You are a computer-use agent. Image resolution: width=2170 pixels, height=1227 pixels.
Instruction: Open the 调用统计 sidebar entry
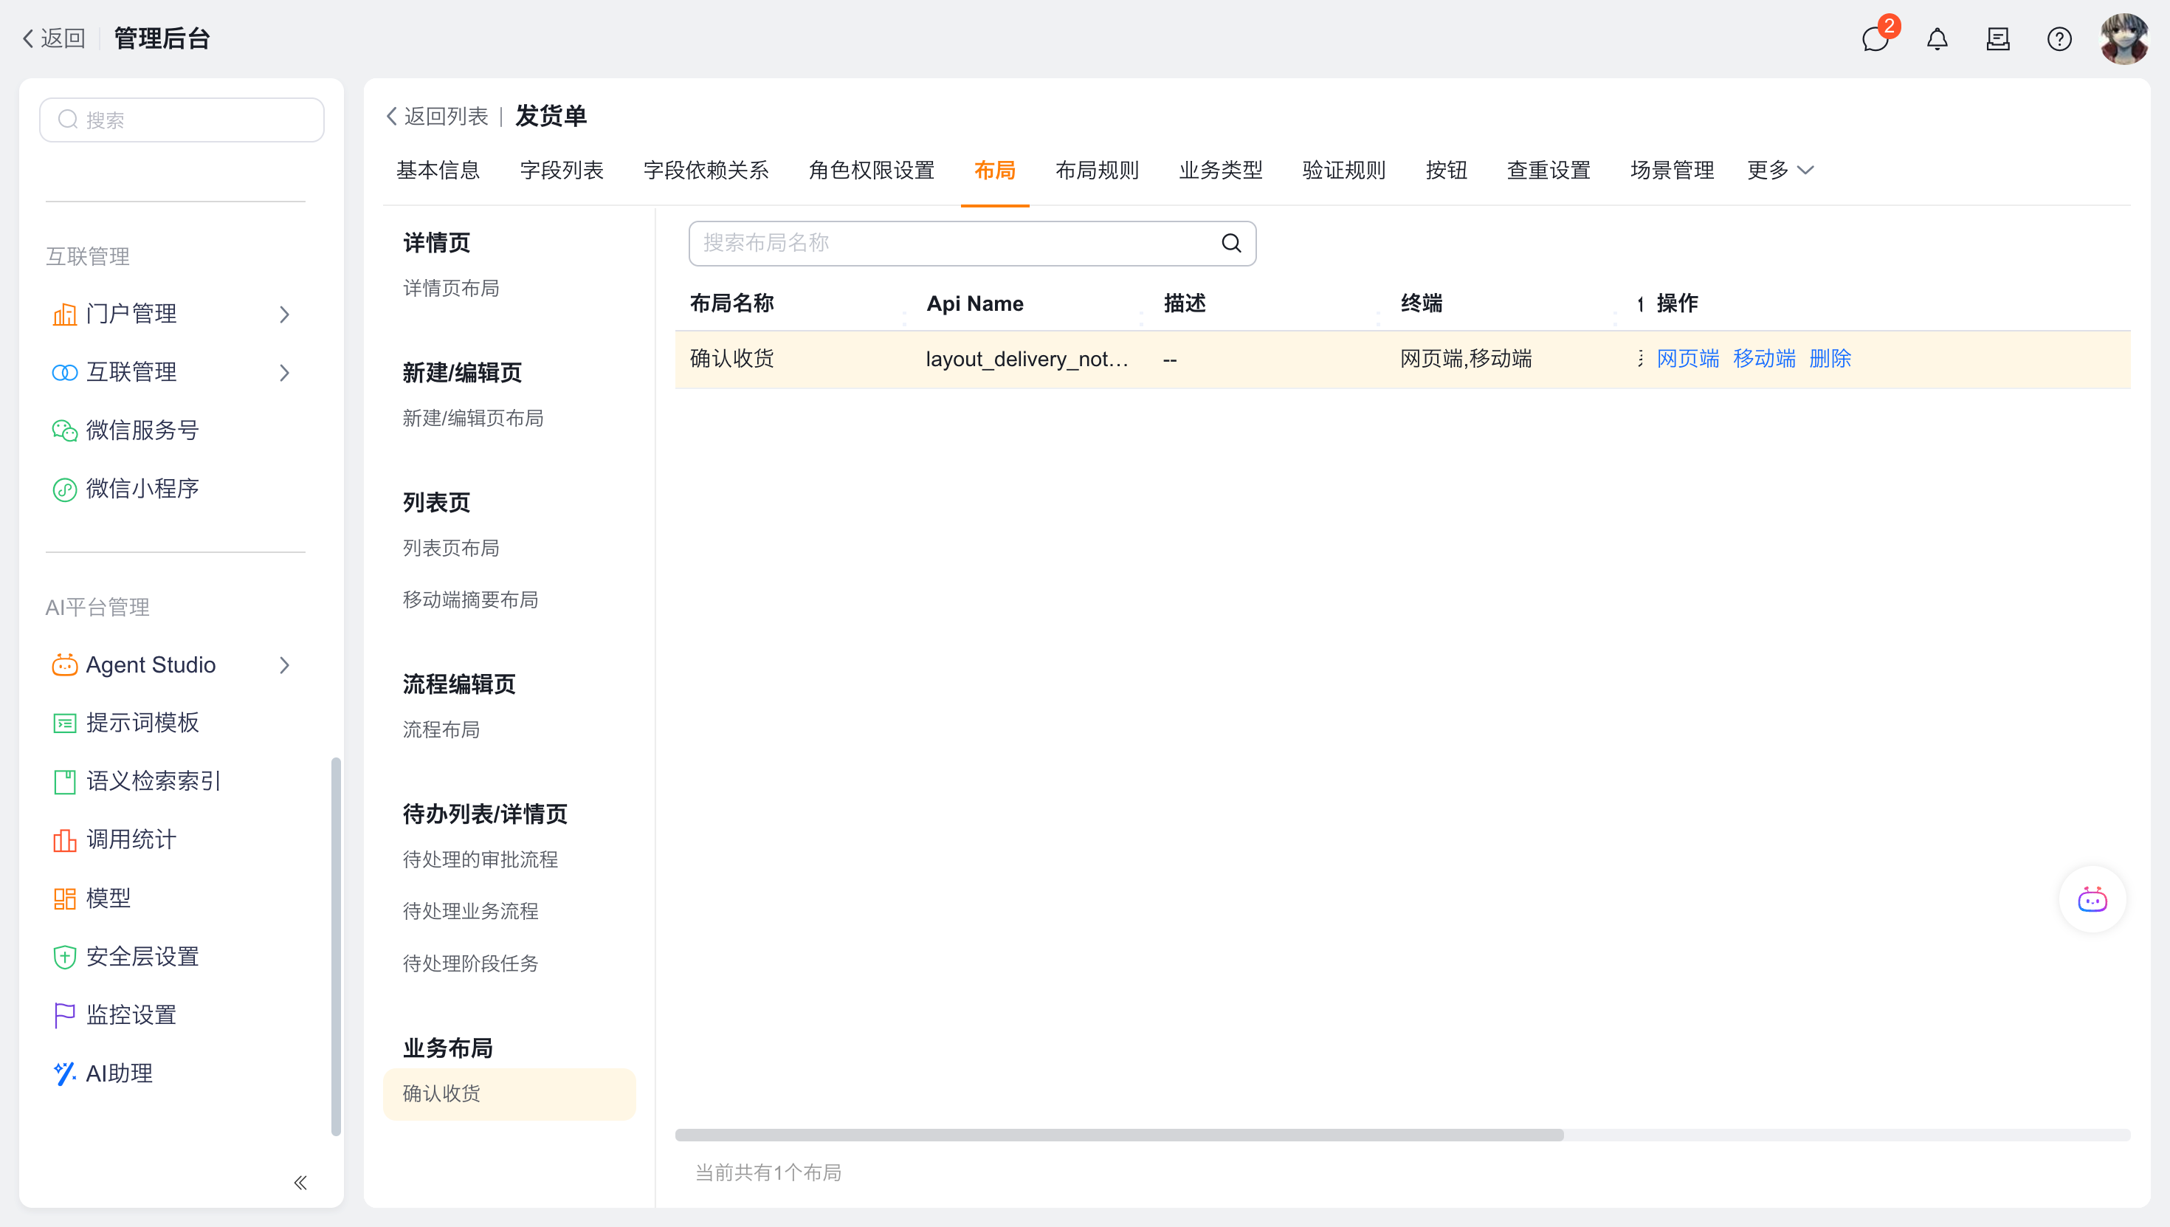point(131,839)
